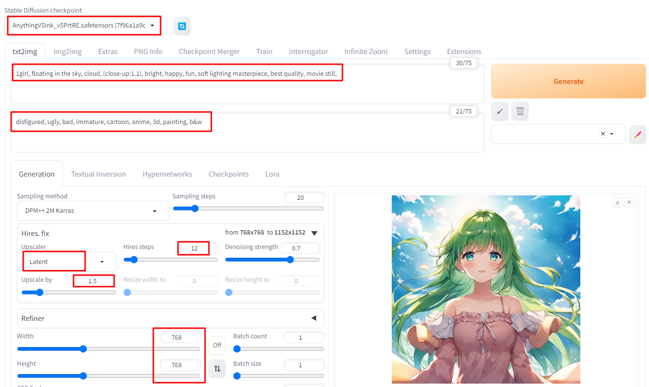Click the download icon above generated image
Screen dimensions: 649x387
click(617, 202)
